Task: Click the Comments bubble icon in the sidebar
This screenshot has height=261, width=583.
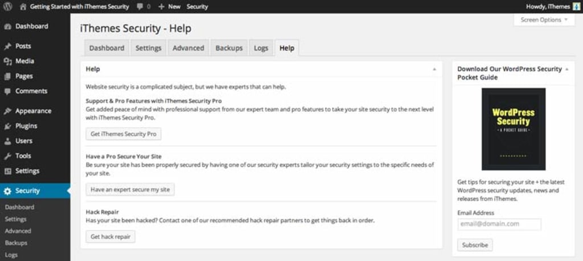Action: pos(7,92)
